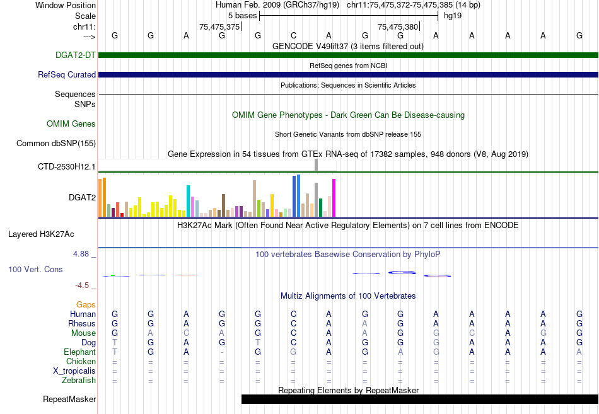Click the DGAT2-DT gene label
This screenshot has height=414, width=599.
(x=75, y=55)
